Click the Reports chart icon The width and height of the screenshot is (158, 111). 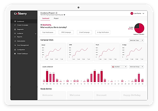(15, 37)
